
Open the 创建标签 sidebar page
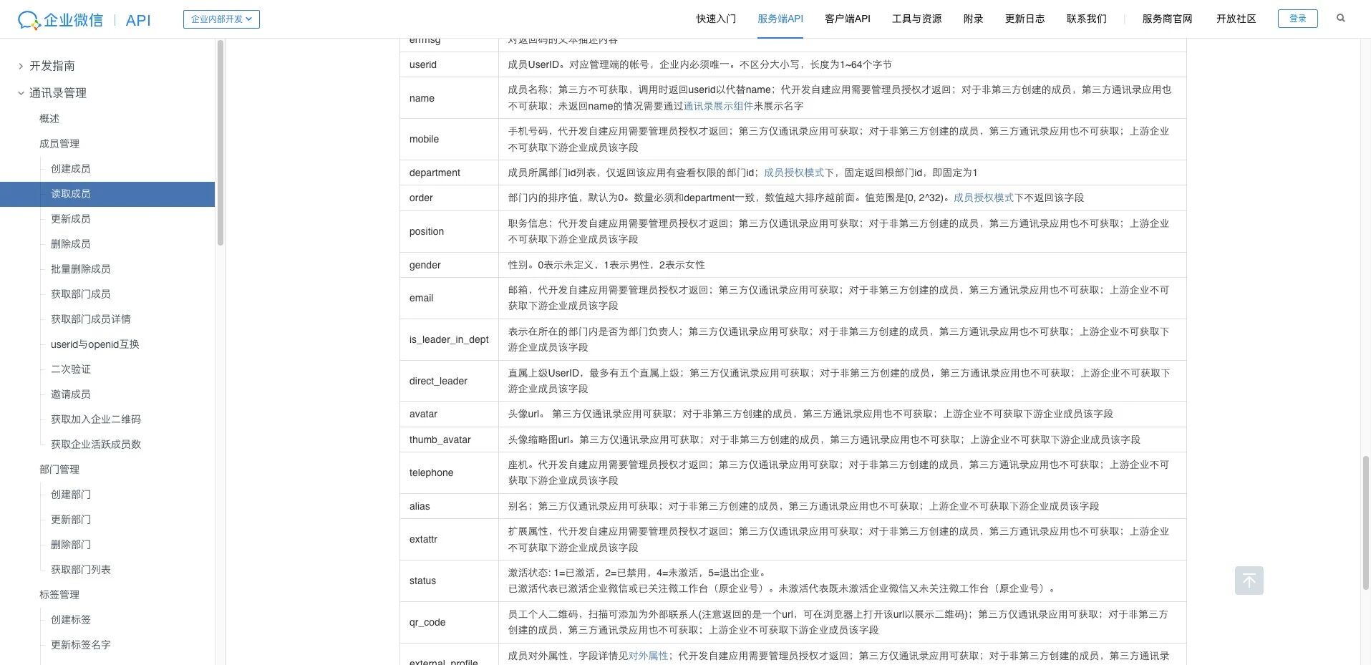pyautogui.click(x=71, y=620)
